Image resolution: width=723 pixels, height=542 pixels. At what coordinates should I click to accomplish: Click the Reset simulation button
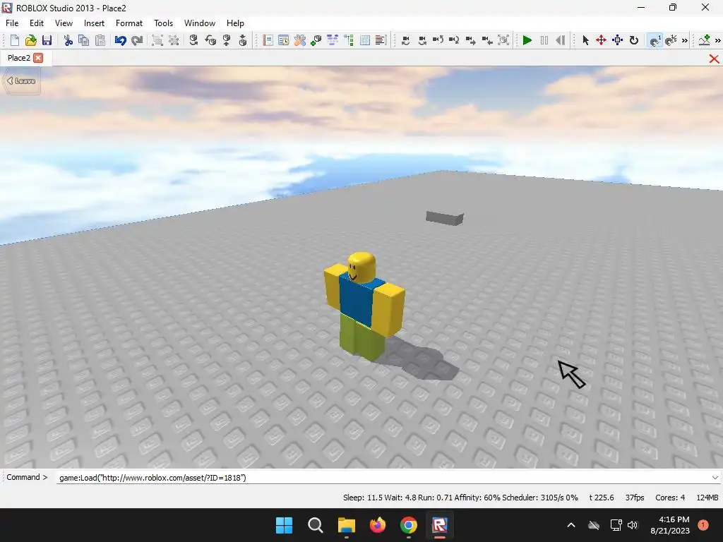561,40
